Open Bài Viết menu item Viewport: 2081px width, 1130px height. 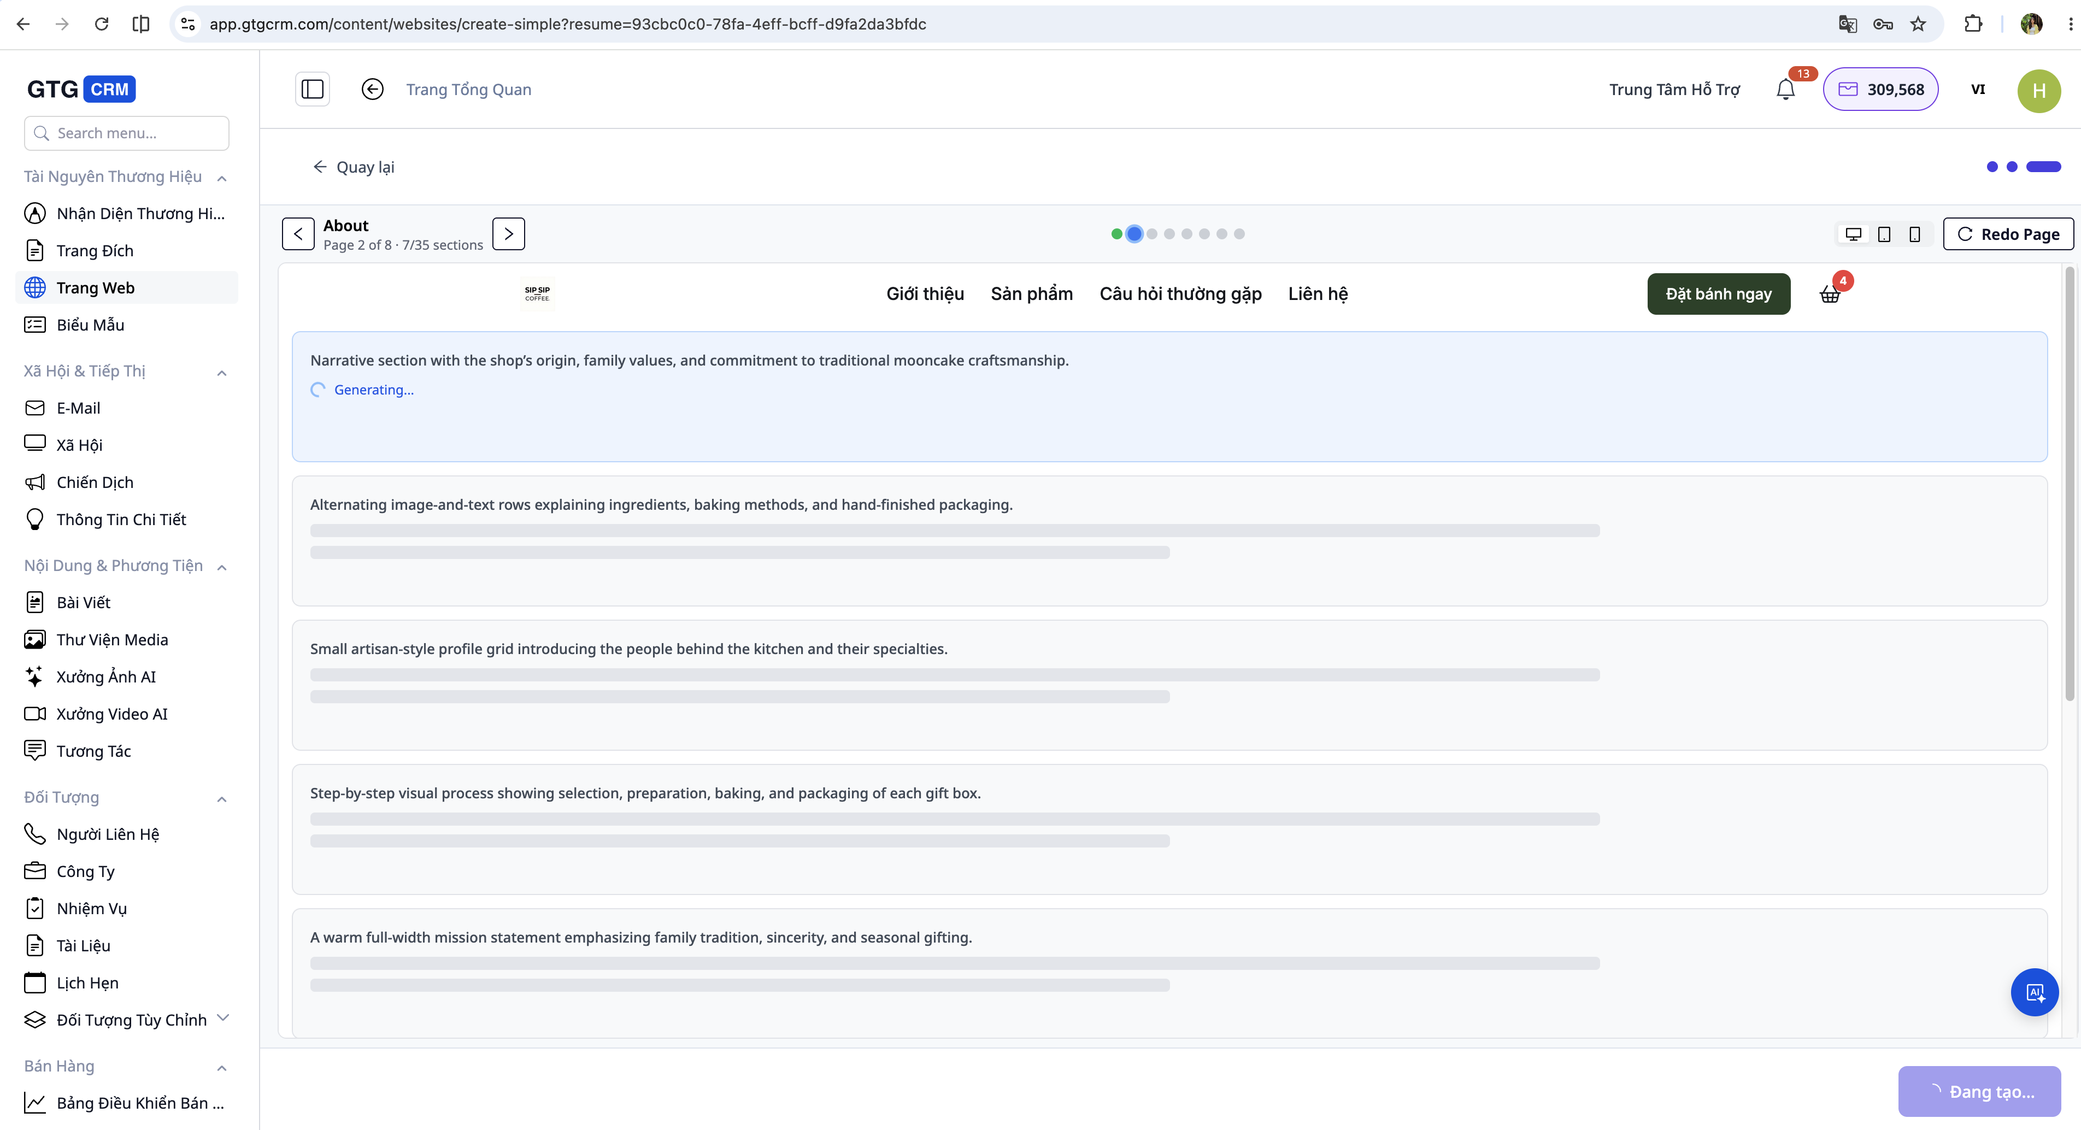click(127, 603)
